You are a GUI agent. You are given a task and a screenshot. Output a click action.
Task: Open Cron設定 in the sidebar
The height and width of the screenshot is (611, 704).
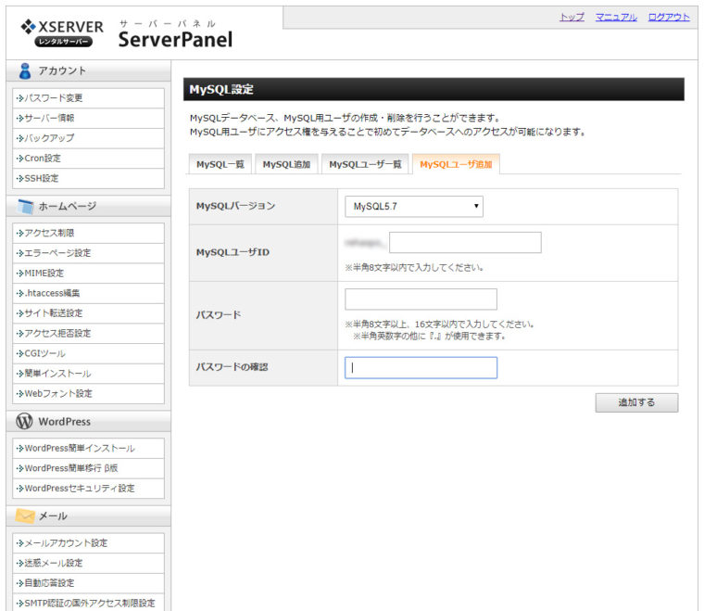click(88, 159)
